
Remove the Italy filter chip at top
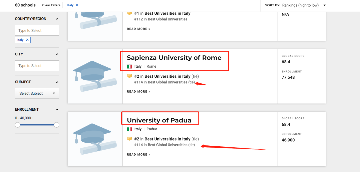click(x=77, y=5)
